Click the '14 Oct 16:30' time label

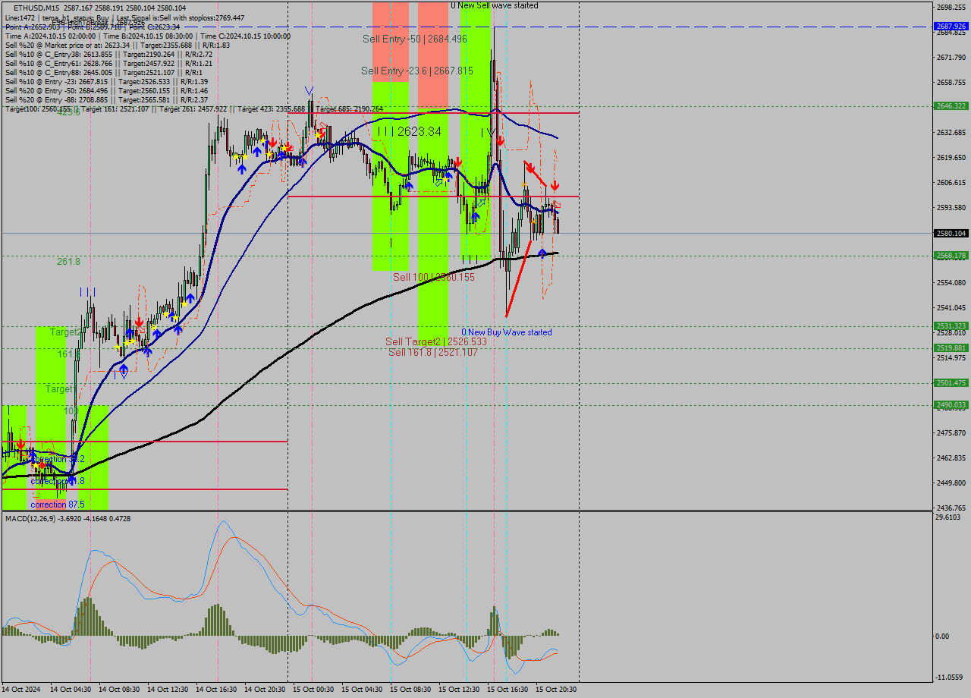tap(216, 689)
